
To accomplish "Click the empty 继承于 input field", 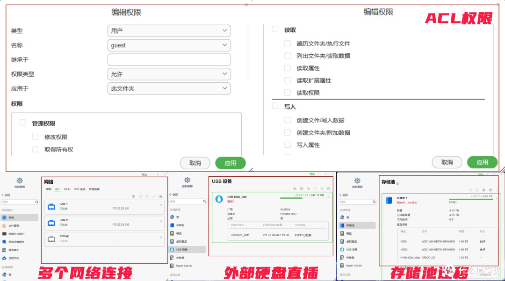I will 169,59.
